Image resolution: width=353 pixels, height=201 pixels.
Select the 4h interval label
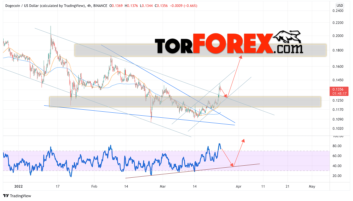pyautogui.click(x=89, y=6)
